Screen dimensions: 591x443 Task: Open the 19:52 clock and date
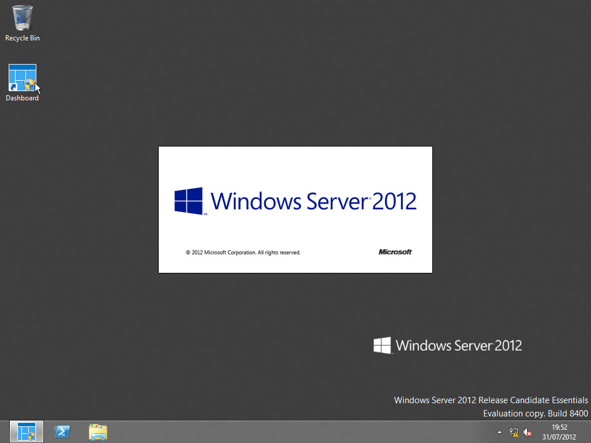coord(559,432)
